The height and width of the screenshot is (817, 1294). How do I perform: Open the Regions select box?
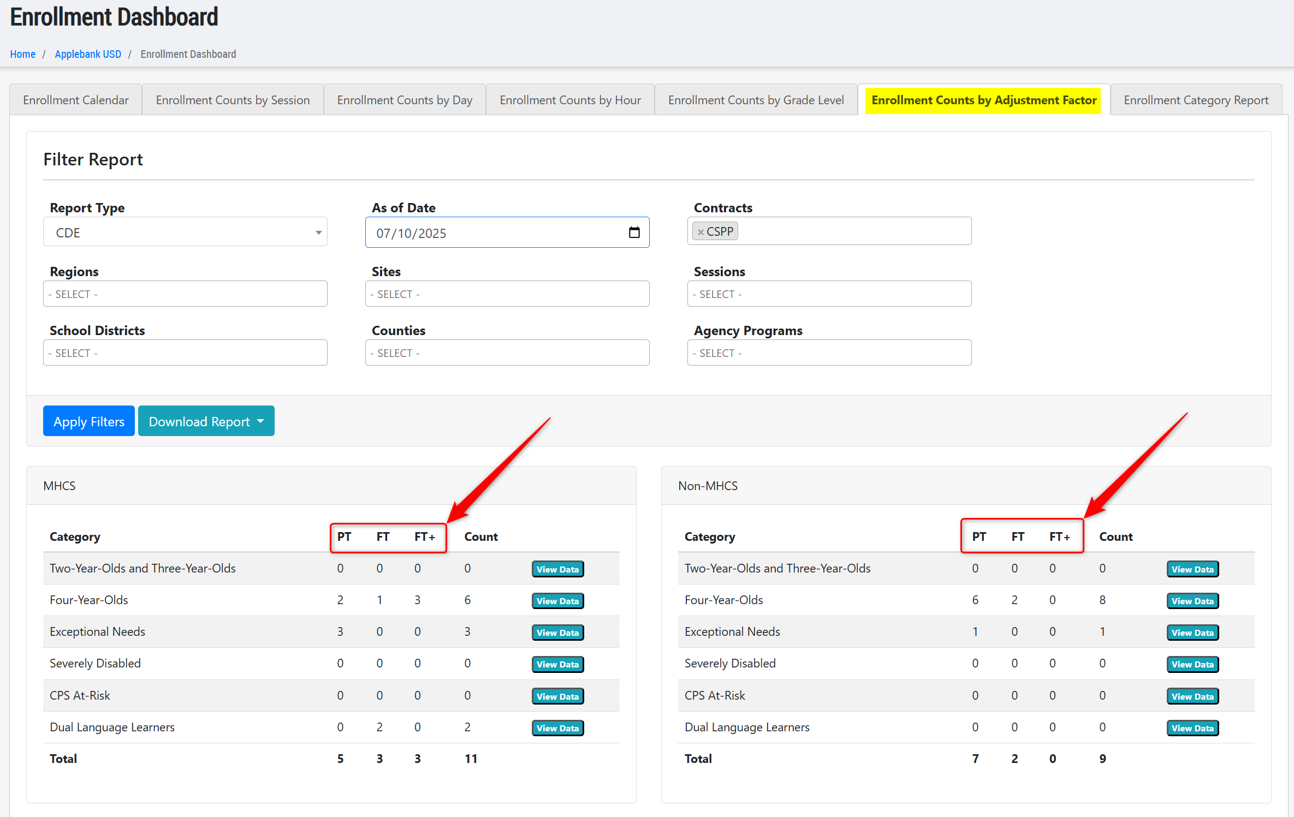pos(185,294)
